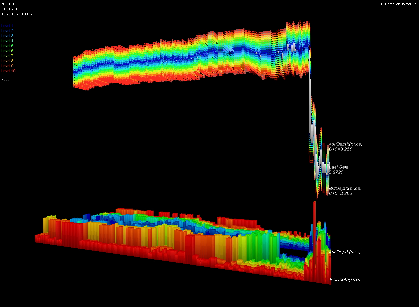Click the Level 10 legend label
The image size is (419, 307).
pos(8,71)
